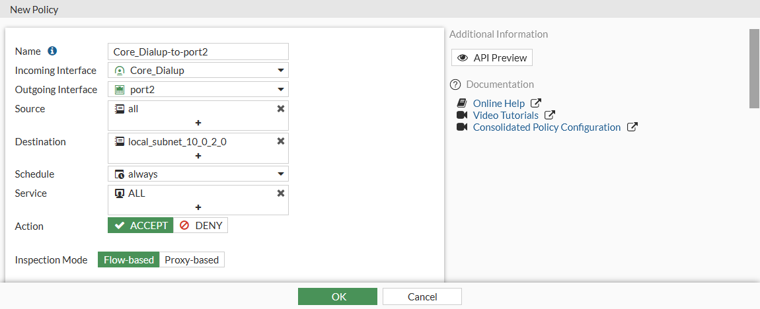
Task: Add a service with the plus icon
Action: point(198,207)
